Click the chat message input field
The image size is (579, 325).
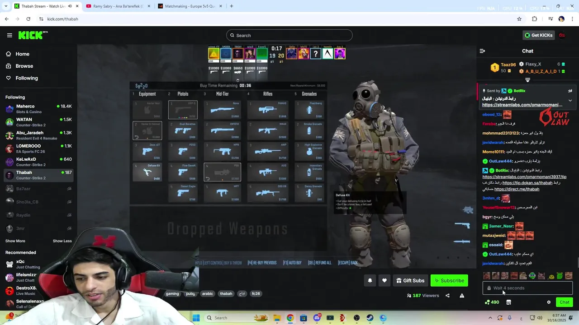(527, 288)
